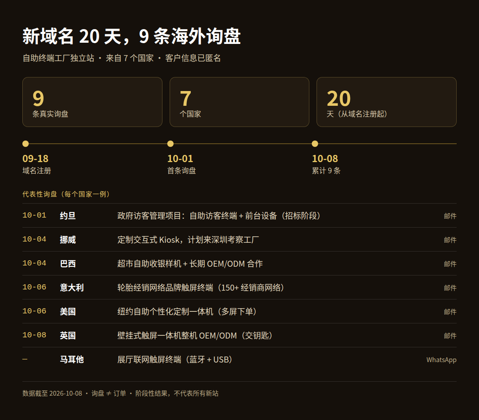
Task: Select the 9 条真实询盘 stat card
Action: (92, 102)
